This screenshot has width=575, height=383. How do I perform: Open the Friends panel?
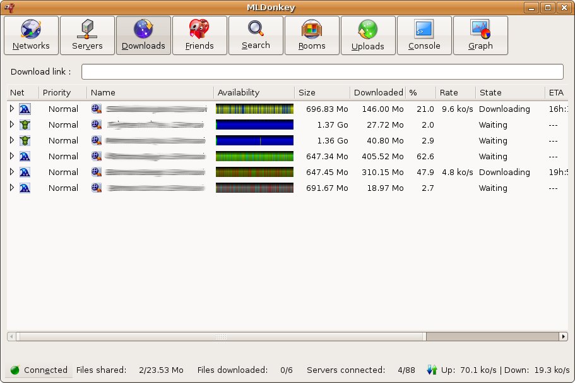click(x=199, y=35)
